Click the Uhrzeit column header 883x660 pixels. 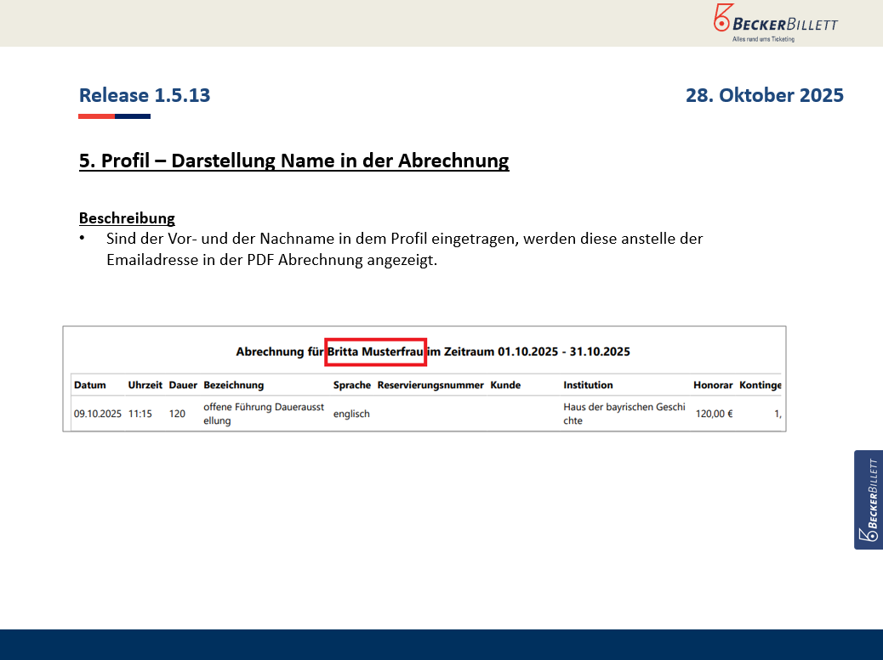(145, 385)
